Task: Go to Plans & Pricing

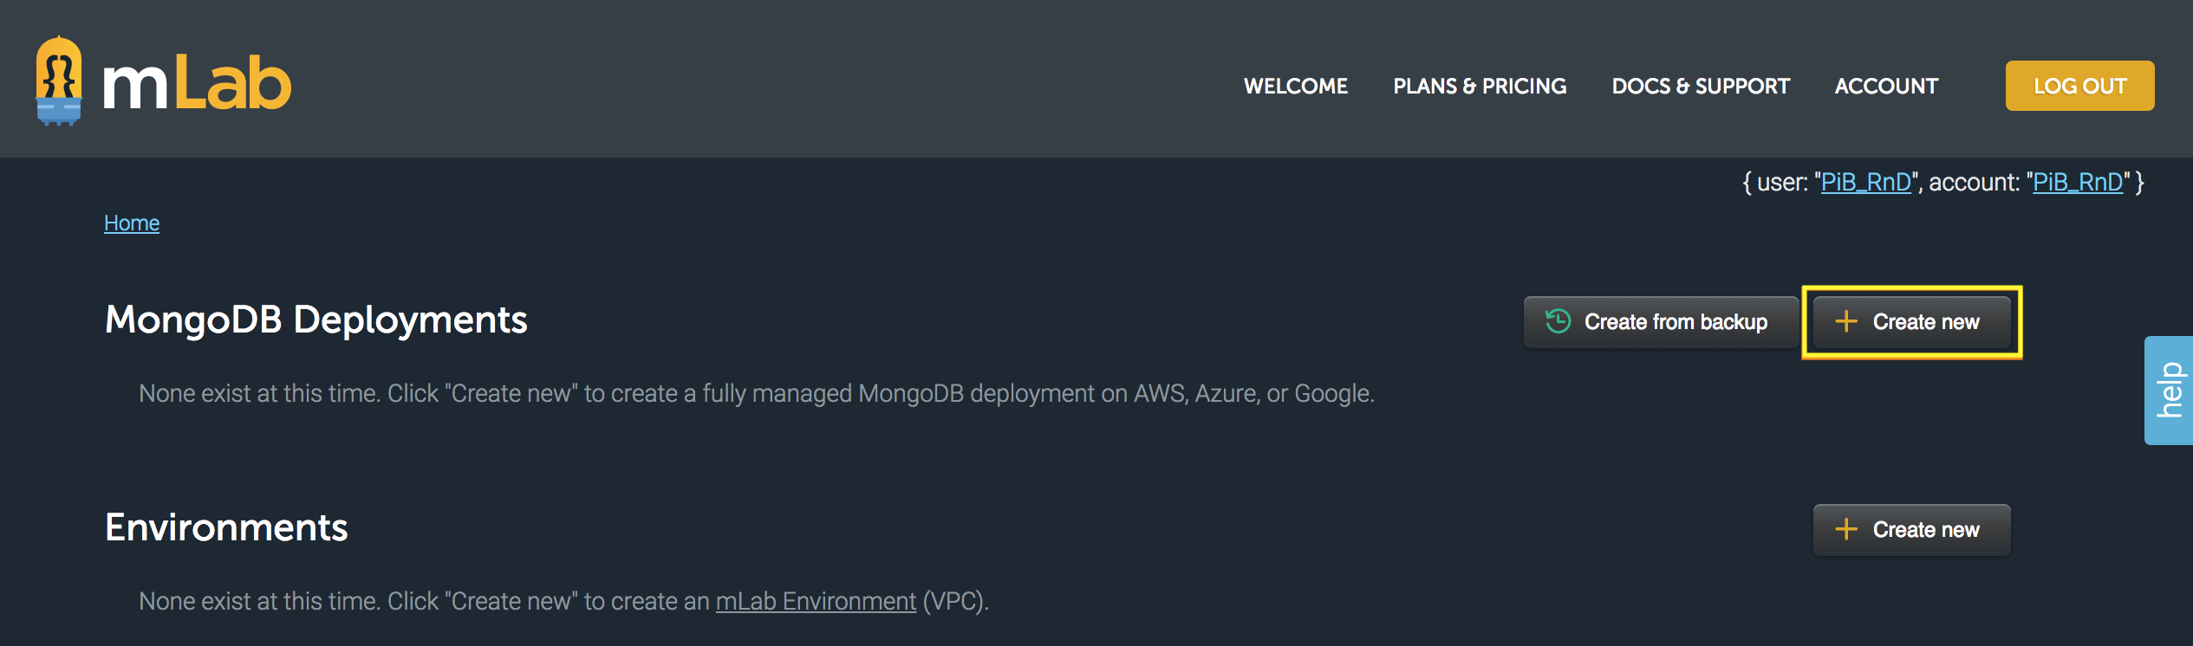Action: tap(1480, 87)
